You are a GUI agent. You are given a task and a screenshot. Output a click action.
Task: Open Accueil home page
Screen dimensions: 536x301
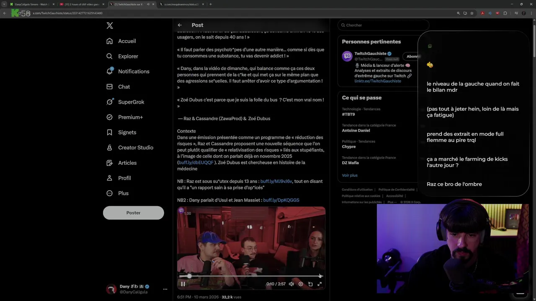tap(121, 41)
